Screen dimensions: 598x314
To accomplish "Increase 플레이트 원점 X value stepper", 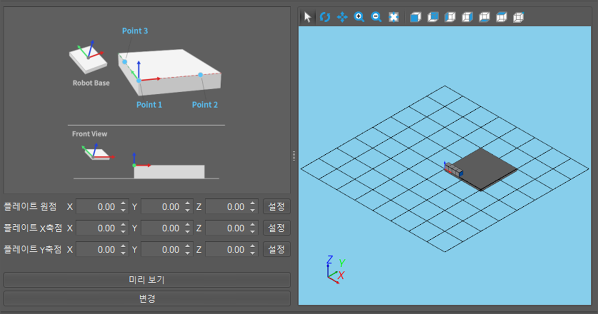I will 123,204.
